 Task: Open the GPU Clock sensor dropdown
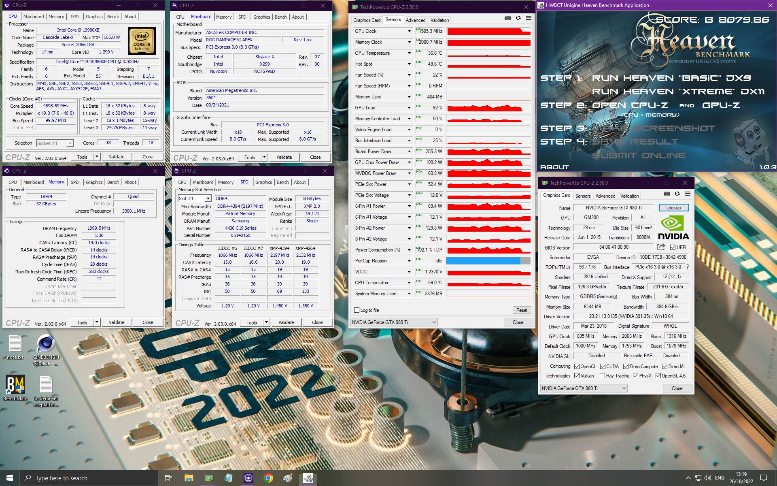tap(409, 31)
